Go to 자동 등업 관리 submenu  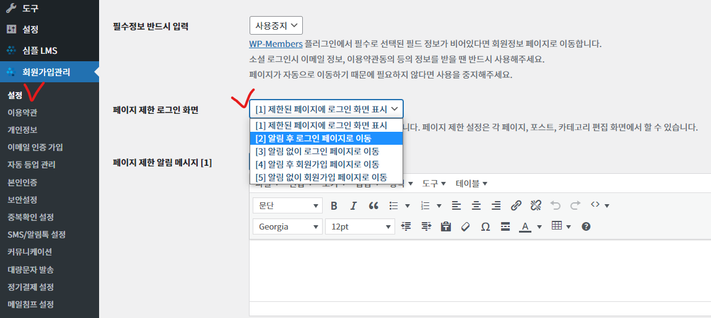coord(32,165)
